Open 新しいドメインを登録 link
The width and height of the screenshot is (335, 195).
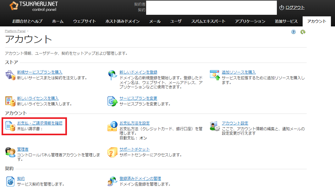pos(138,72)
